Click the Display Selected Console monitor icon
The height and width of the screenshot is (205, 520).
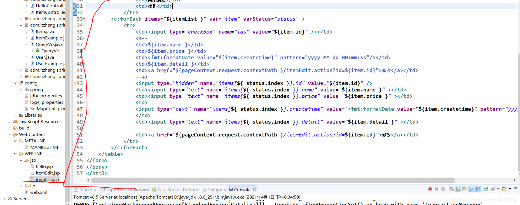(x=493, y=189)
